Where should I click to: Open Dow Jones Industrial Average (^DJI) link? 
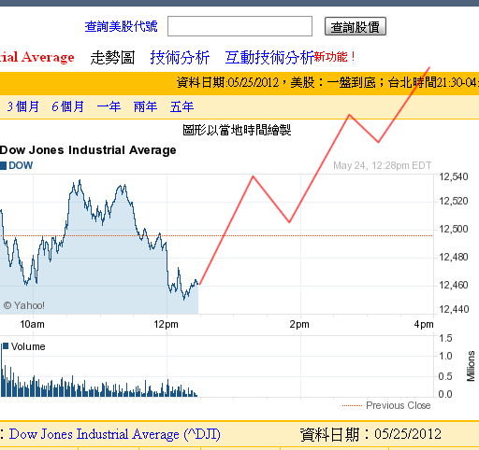click(114, 434)
